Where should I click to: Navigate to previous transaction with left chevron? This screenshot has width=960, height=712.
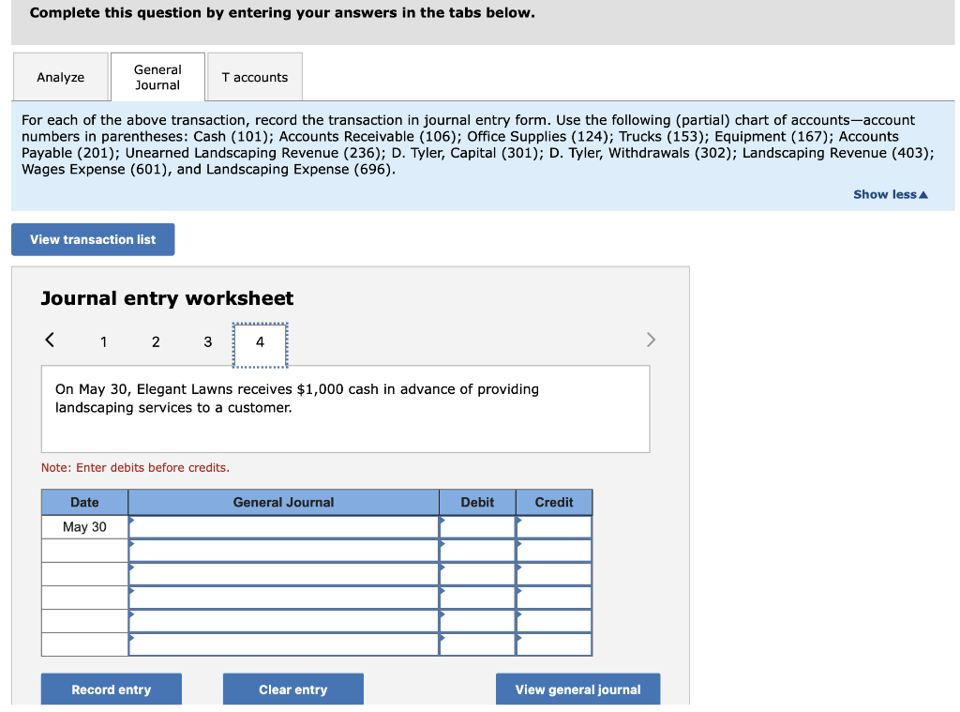point(50,340)
